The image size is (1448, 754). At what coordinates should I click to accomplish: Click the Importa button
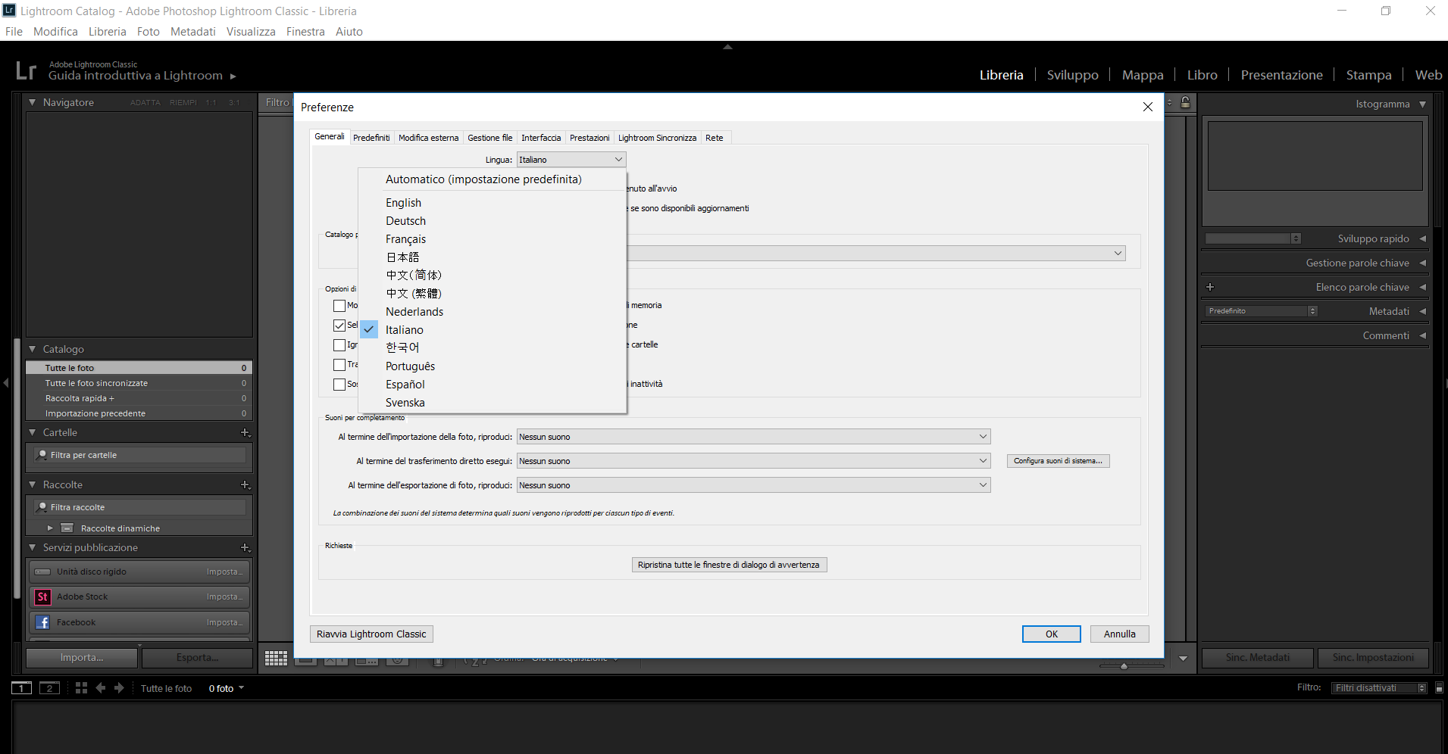coord(82,658)
